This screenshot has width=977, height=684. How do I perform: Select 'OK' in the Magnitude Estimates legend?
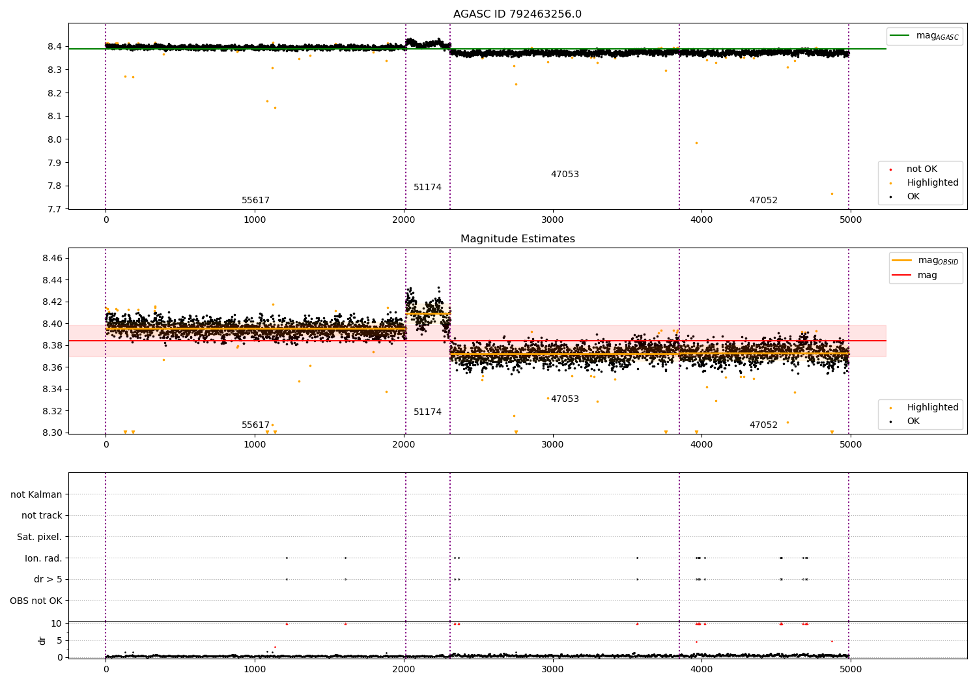click(913, 421)
